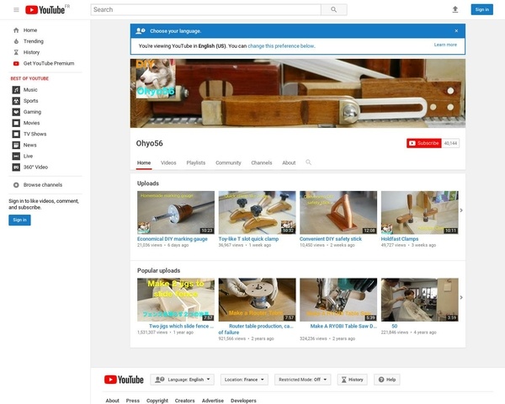The image size is (505, 404).
Task: Open Holdfast Clamps video thumbnail
Action: [420, 212]
